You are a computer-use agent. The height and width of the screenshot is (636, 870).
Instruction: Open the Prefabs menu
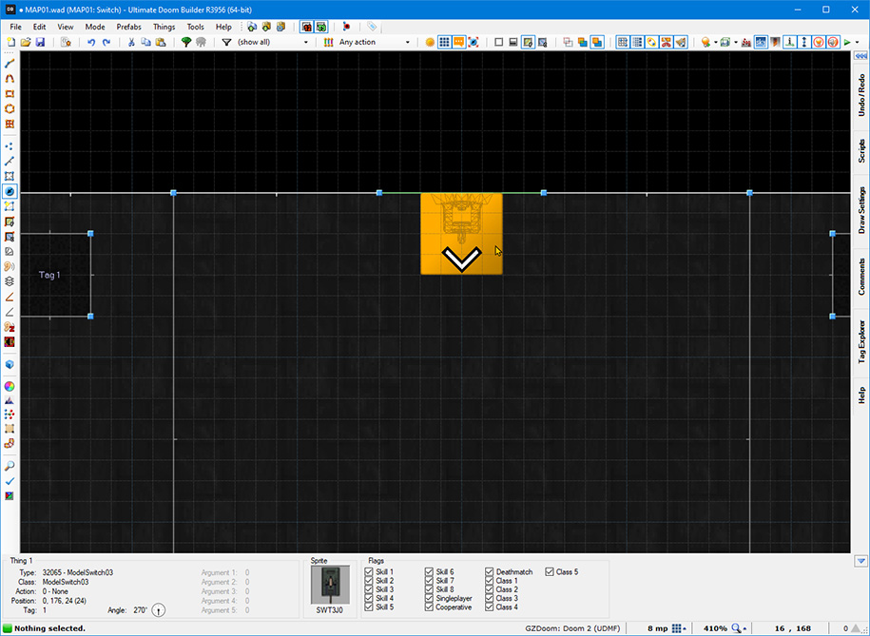129,27
